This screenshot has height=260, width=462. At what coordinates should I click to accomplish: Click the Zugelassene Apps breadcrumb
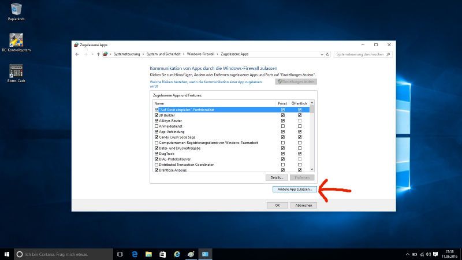coord(234,54)
